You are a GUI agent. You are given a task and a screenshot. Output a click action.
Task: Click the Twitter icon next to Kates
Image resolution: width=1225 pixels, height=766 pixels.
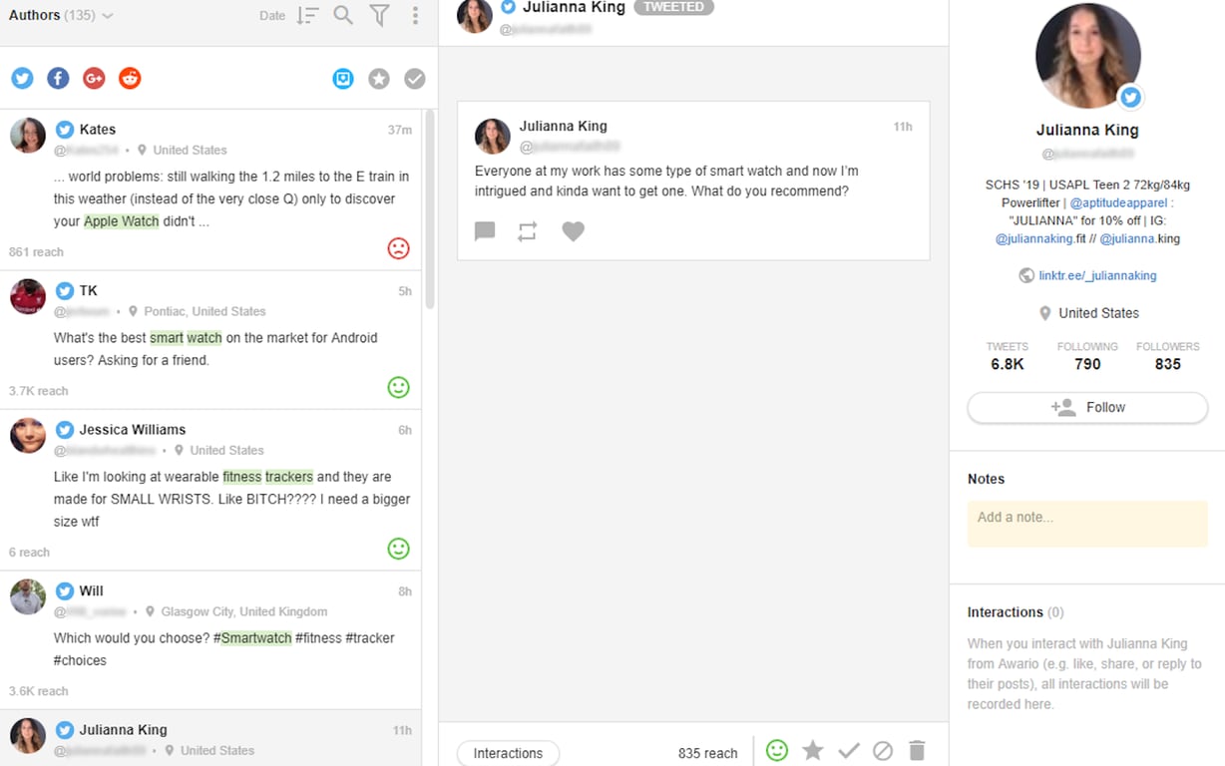coord(65,130)
